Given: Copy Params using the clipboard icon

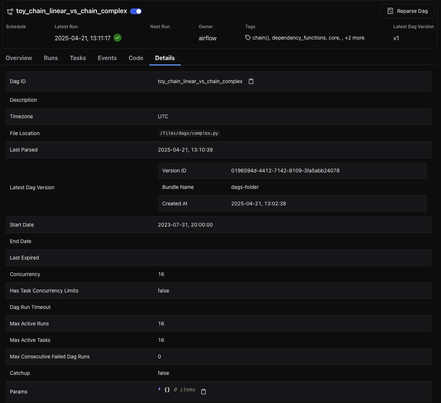Looking at the screenshot, I should tap(203, 392).
